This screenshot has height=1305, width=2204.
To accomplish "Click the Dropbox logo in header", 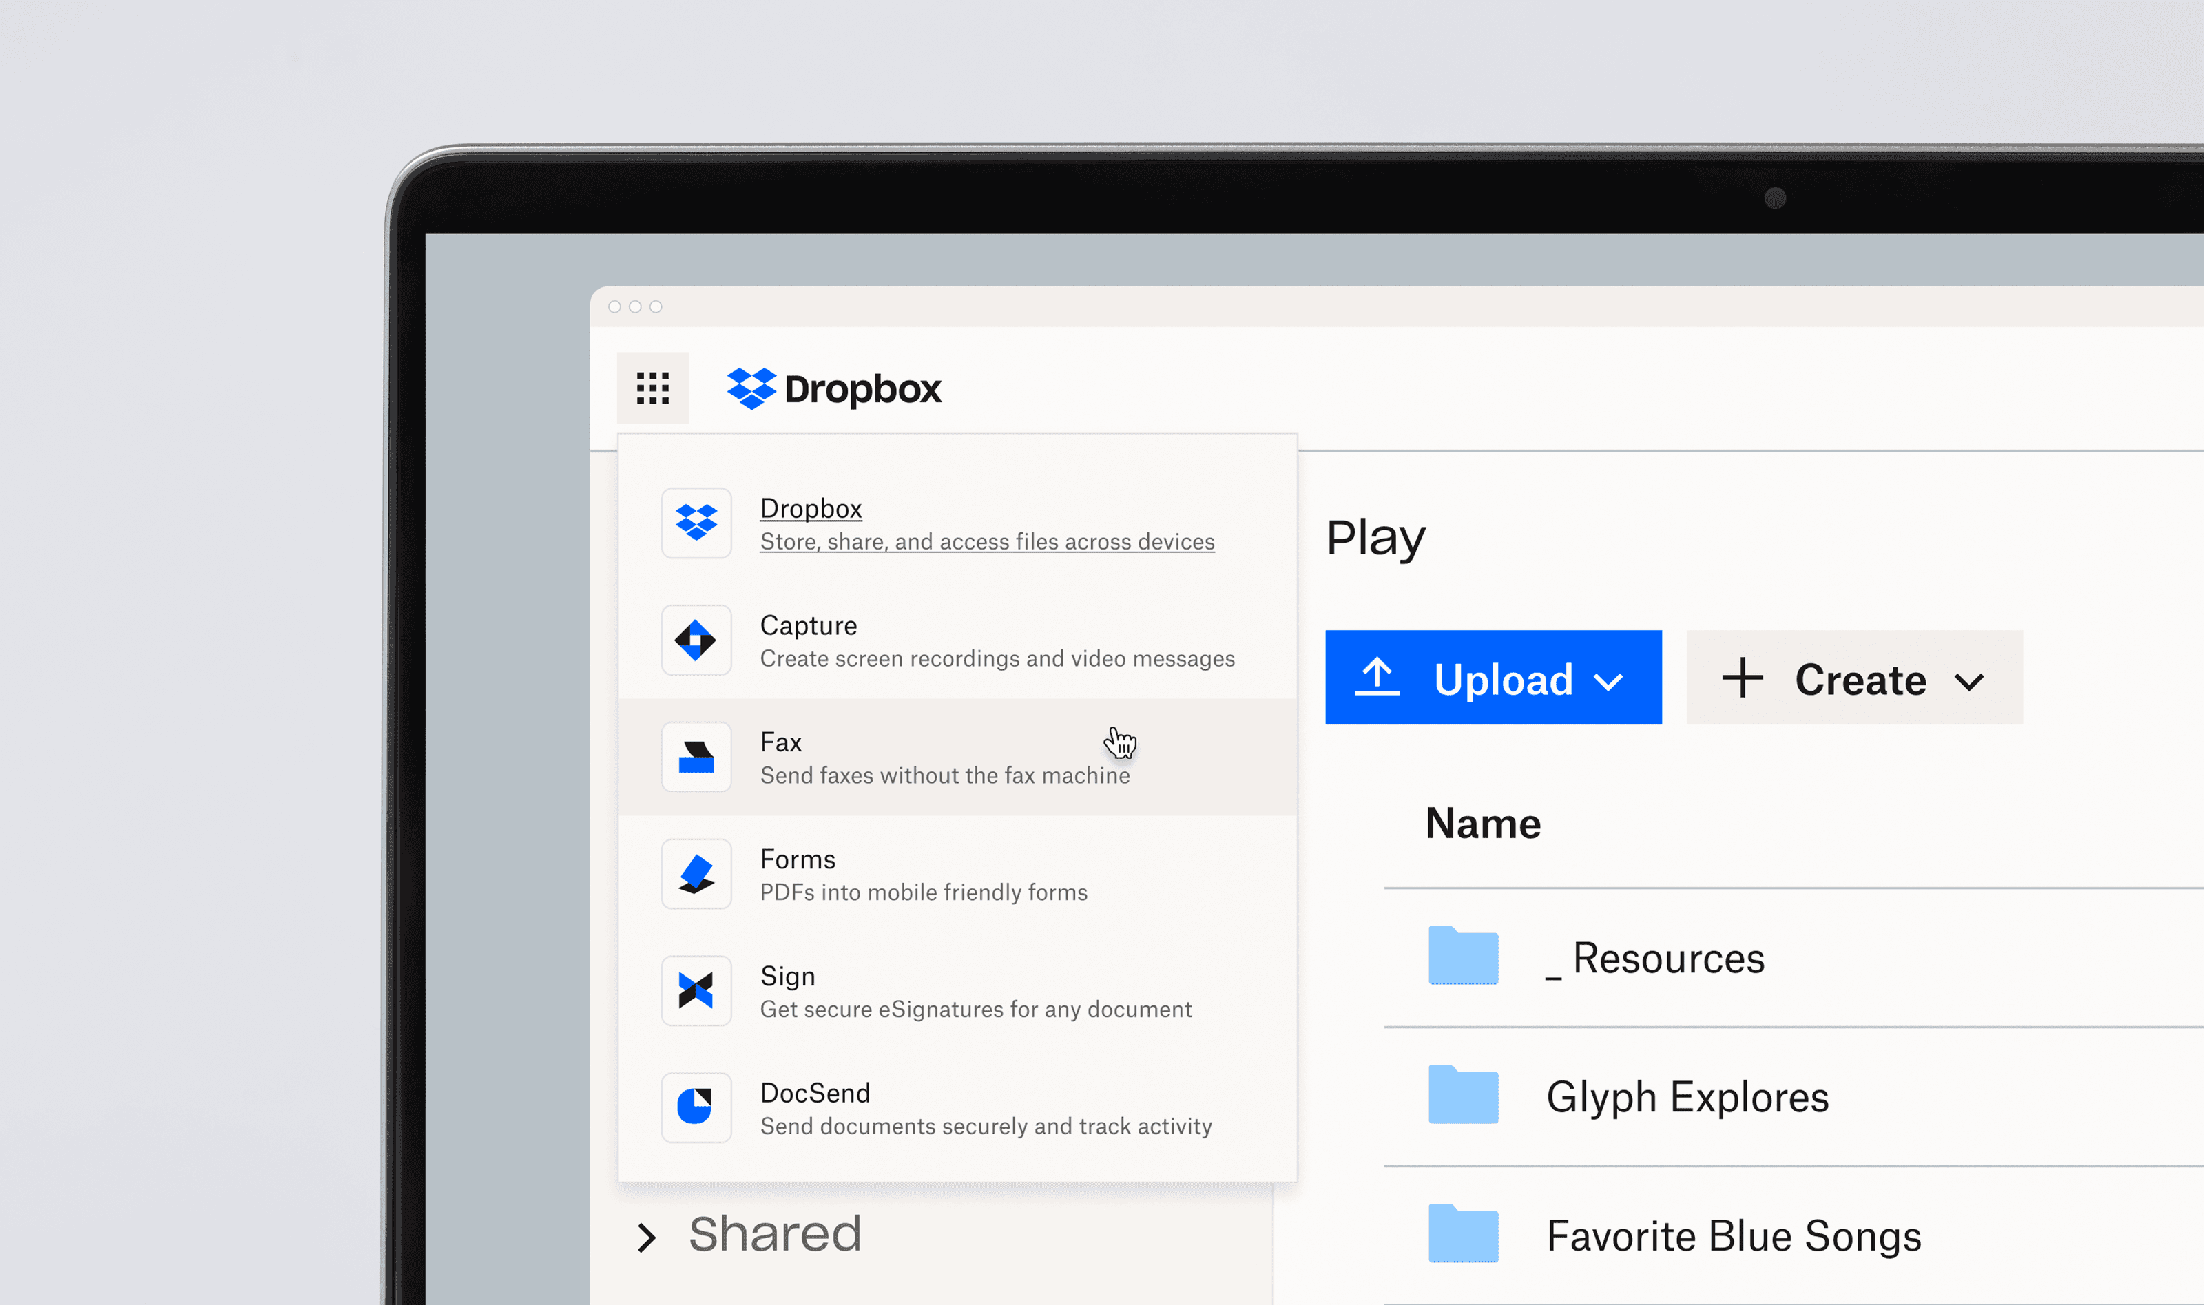I will point(834,388).
